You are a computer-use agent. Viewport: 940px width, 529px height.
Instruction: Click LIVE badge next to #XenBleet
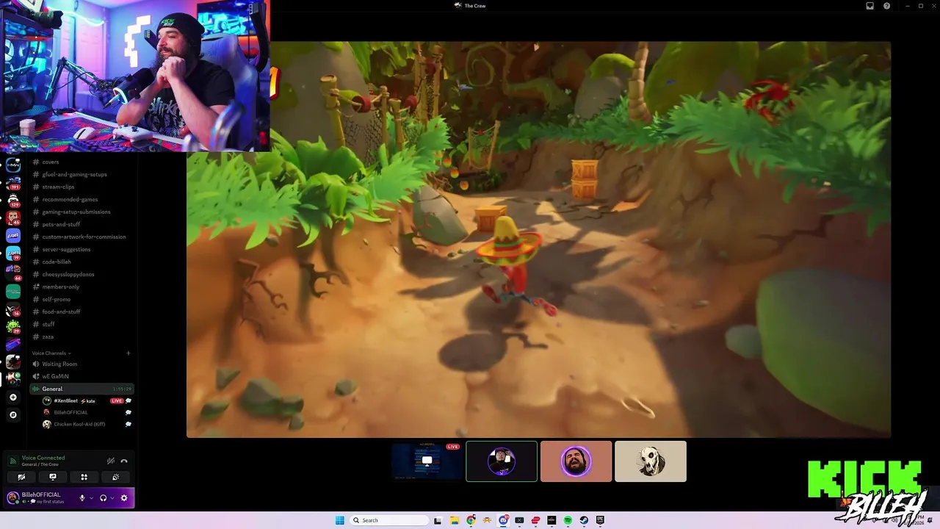pyautogui.click(x=116, y=400)
